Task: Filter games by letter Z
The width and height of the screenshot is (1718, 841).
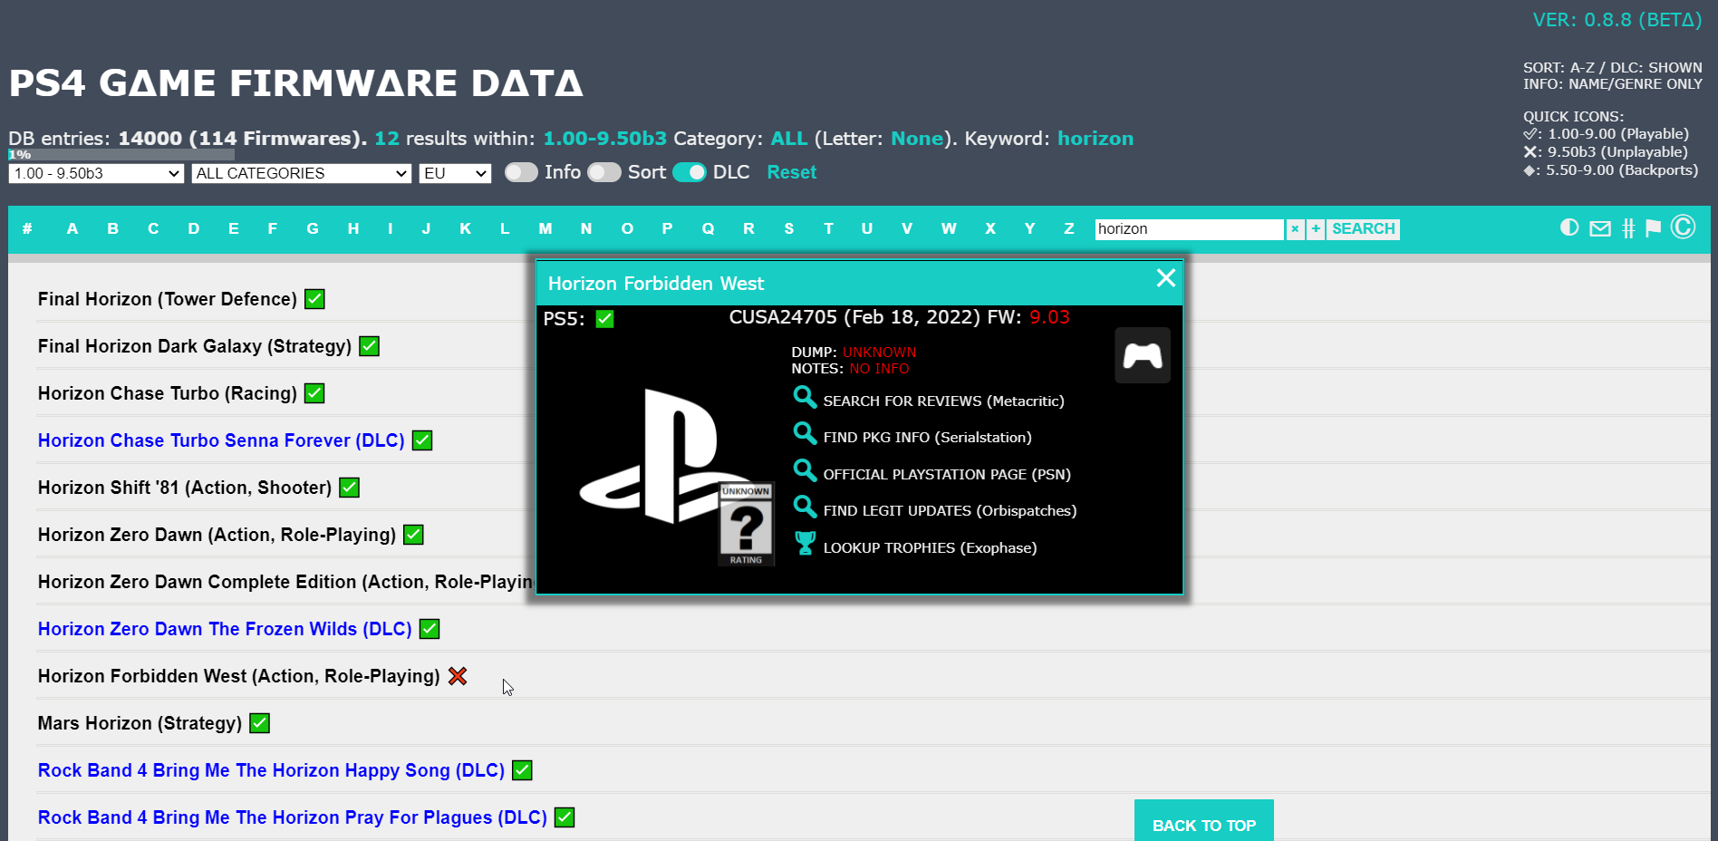Action: pos(1069,228)
